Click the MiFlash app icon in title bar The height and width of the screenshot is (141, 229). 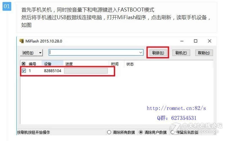pyautogui.click(x=21, y=41)
